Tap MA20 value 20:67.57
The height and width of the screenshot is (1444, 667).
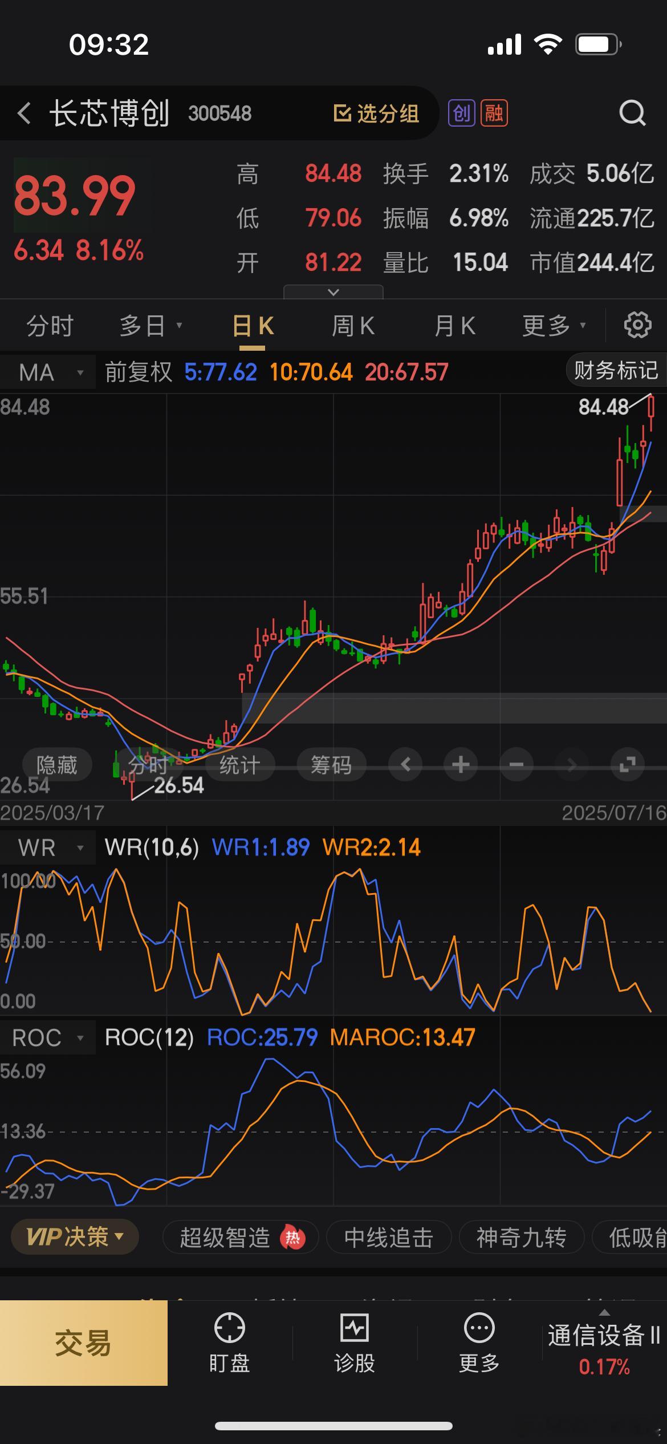click(x=406, y=372)
